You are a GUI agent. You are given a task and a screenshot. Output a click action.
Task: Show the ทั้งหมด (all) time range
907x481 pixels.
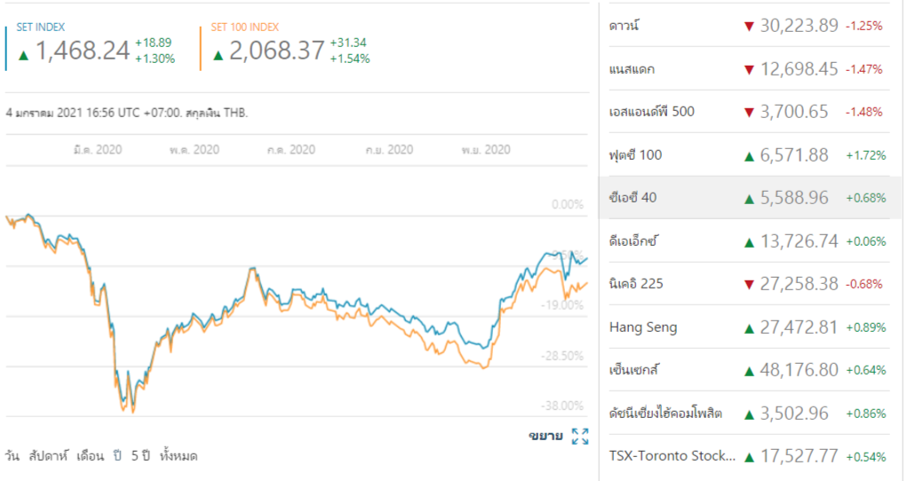pos(179,456)
